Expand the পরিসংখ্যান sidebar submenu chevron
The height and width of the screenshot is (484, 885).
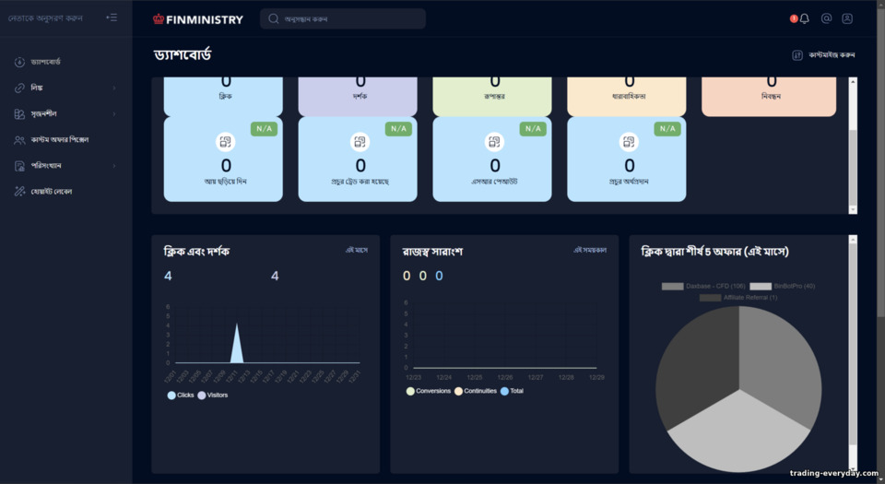(x=114, y=166)
